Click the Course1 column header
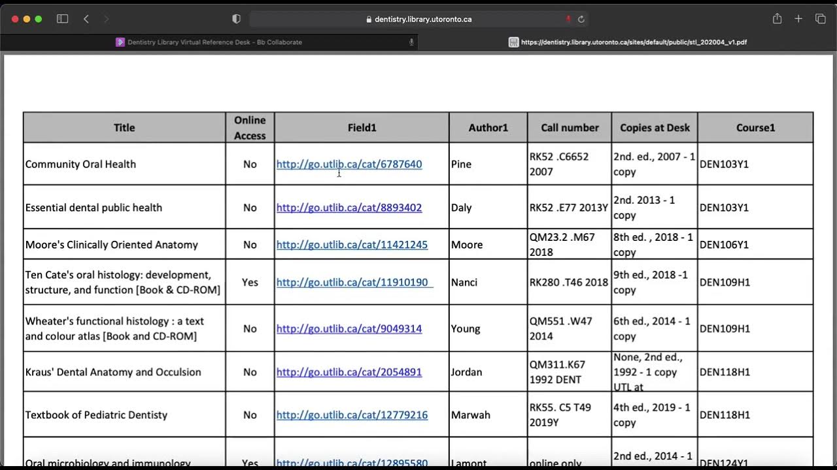The image size is (837, 470). [755, 128]
